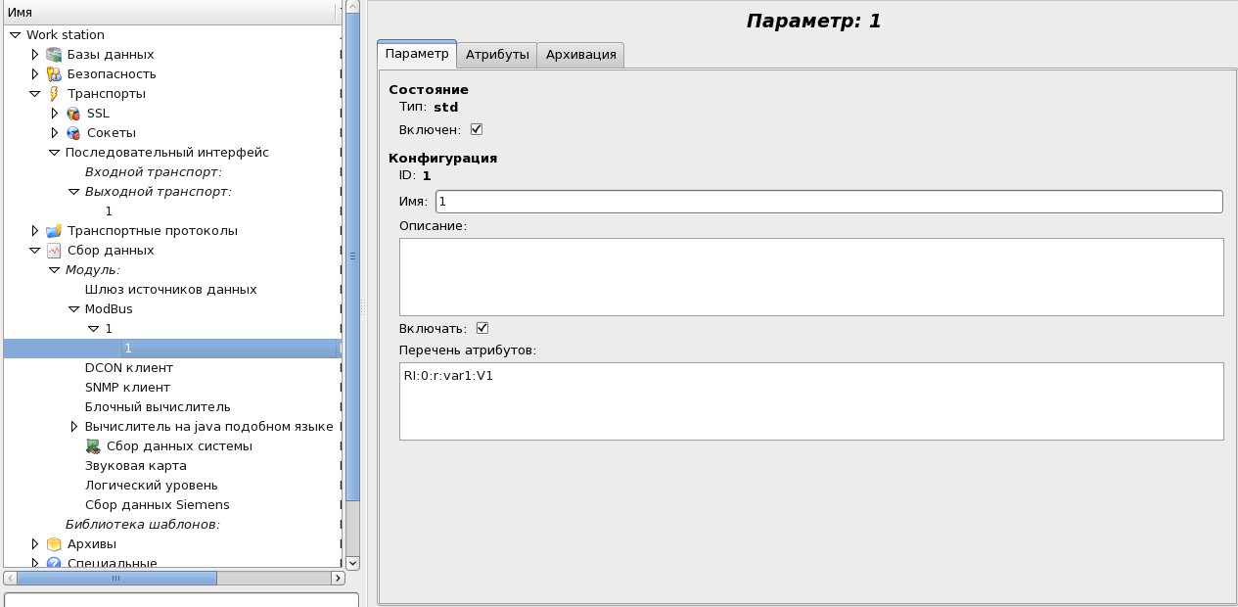The height and width of the screenshot is (607, 1238).
Task: Click into the Имя text field
Action: tap(828, 202)
